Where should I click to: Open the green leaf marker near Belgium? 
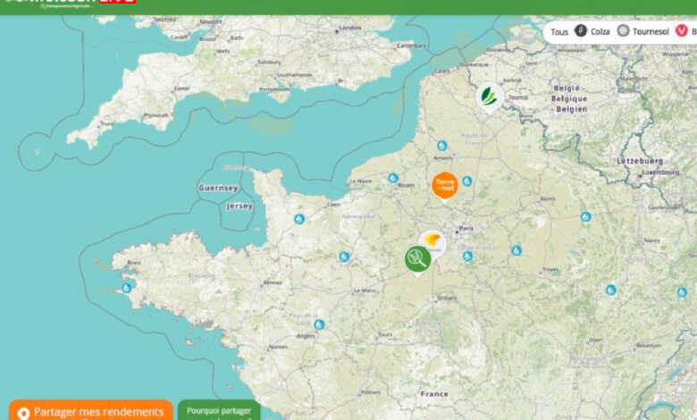point(489,96)
